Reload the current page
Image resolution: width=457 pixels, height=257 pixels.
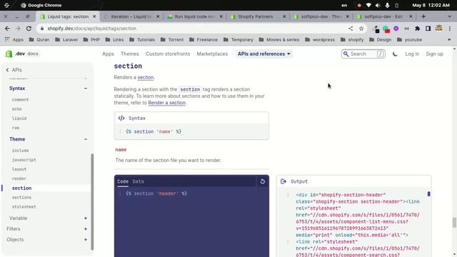[x=29, y=29]
